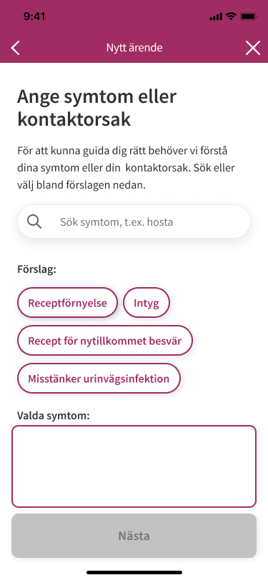Tap the Wi-Fi status icon
This screenshot has width=268, height=580.
[x=231, y=16]
